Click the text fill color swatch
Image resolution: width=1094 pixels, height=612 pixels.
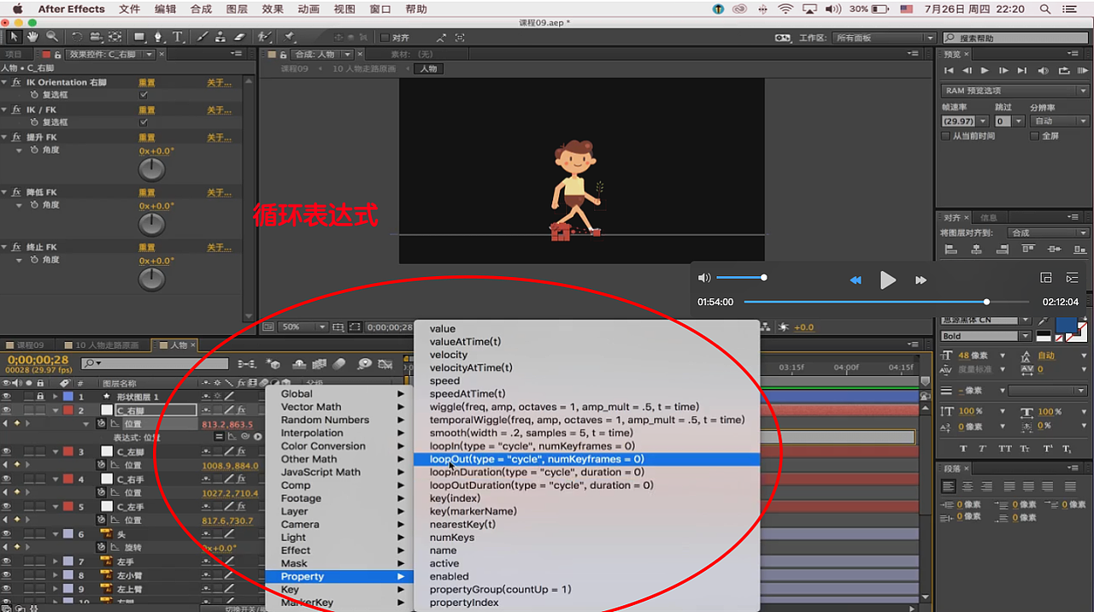pyautogui.click(x=1065, y=325)
